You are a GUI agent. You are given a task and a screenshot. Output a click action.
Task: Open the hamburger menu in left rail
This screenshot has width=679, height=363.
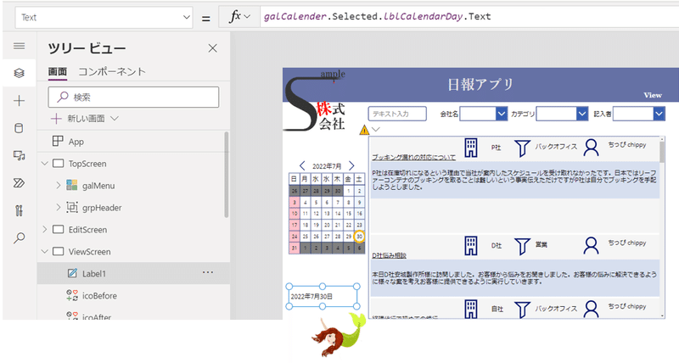click(19, 46)
